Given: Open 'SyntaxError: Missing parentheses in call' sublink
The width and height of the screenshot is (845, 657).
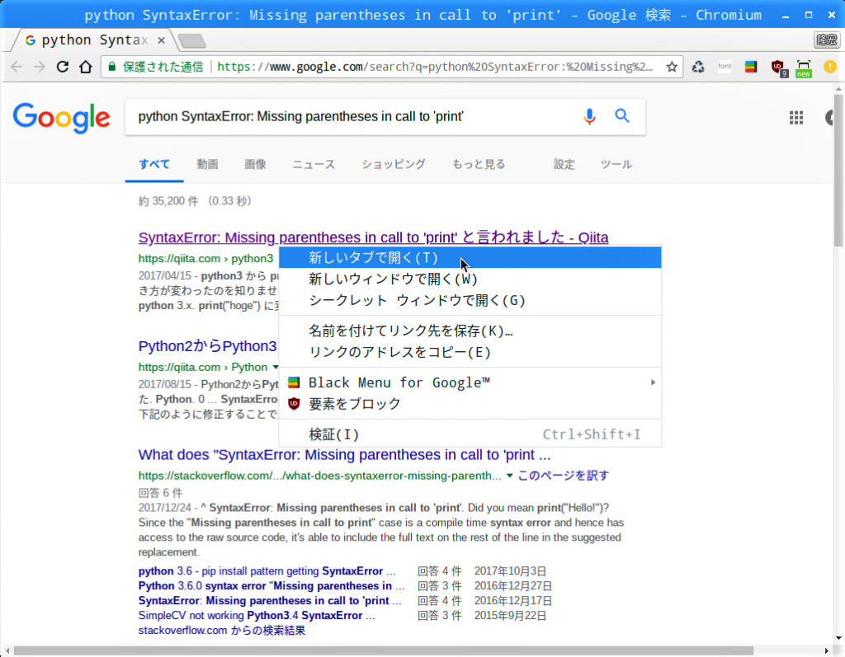Looking at the screenshot, I should pos(270,600).
